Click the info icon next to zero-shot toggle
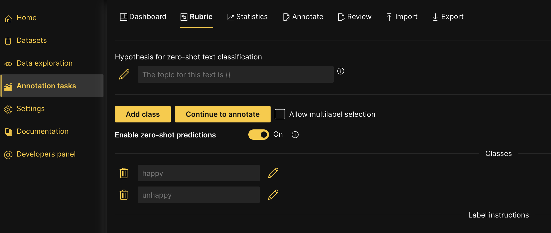Viewport: 551px width, 233px height. coord(295,135)
